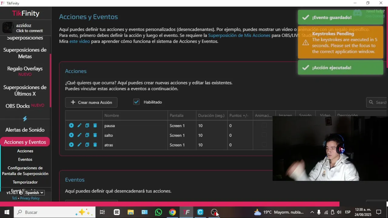Duplicate the pausa action copy icon

coord(87,125)
